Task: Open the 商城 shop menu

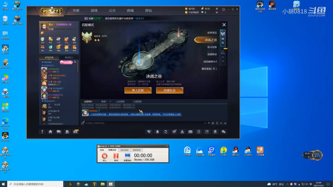Action: coord(130,10)
